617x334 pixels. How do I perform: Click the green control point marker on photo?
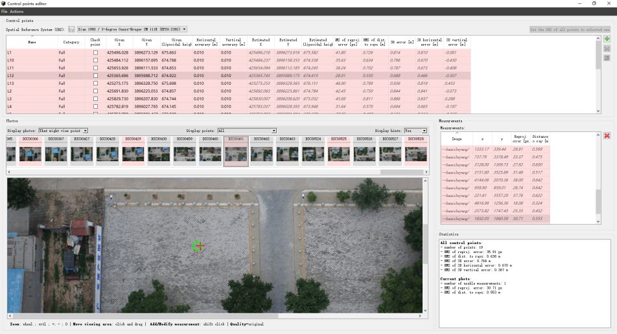198,245
